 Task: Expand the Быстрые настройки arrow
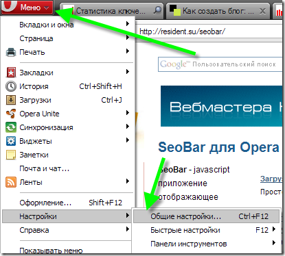[274, 229]
